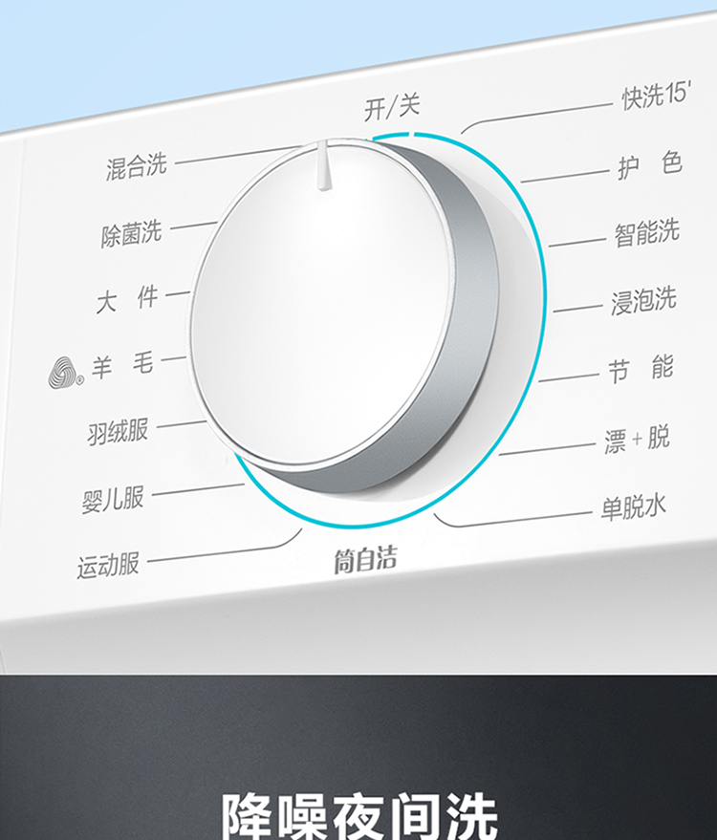Select the 羊毛 wool program label

pos(122,365)
